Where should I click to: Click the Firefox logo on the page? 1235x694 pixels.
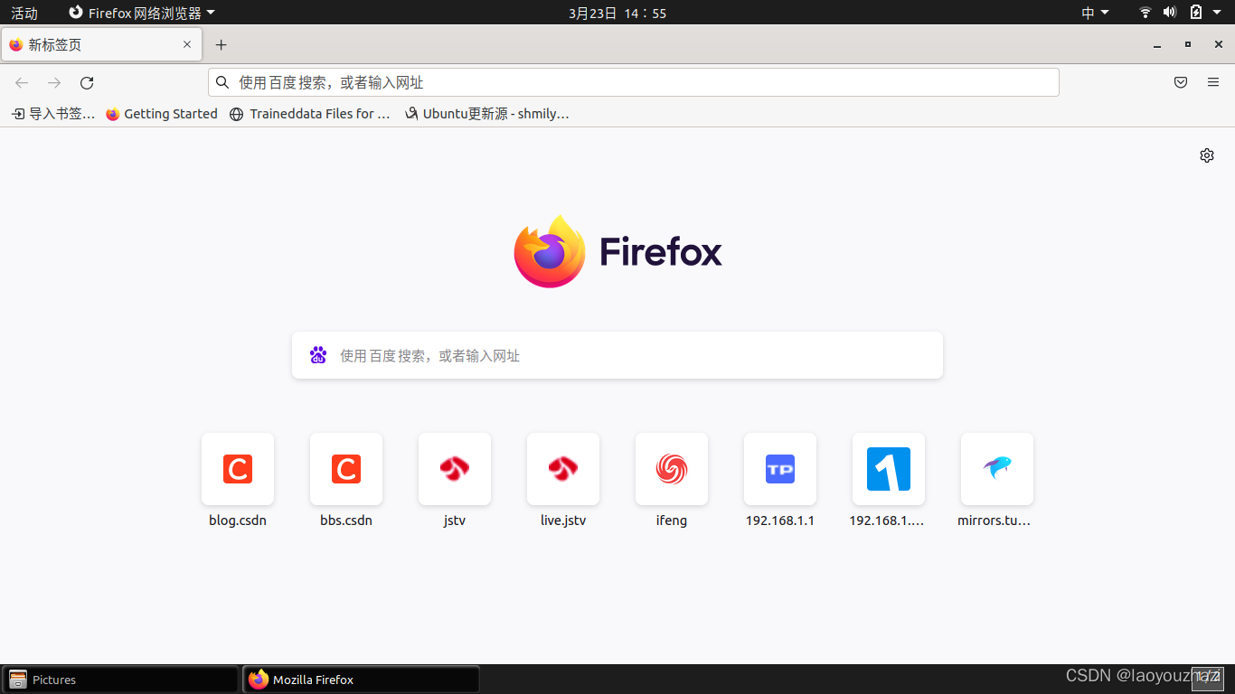[617, 251]
